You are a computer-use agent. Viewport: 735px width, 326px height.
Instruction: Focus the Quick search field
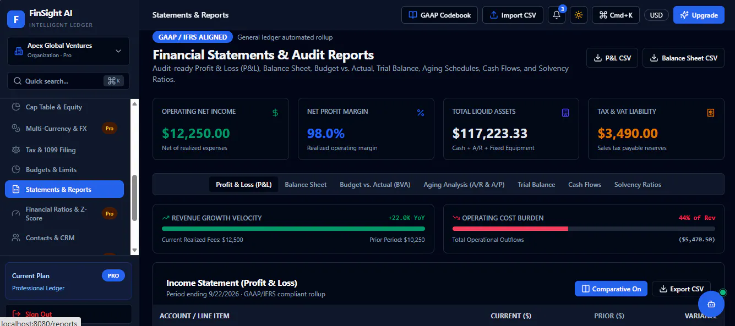pos(68,81)
